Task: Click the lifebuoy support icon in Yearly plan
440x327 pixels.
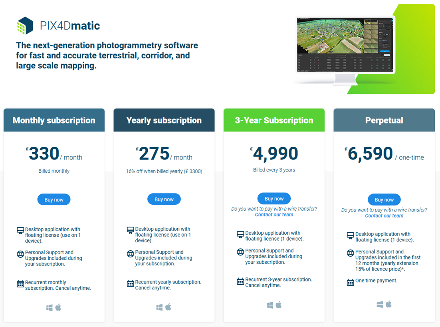Action: (131, 254)
